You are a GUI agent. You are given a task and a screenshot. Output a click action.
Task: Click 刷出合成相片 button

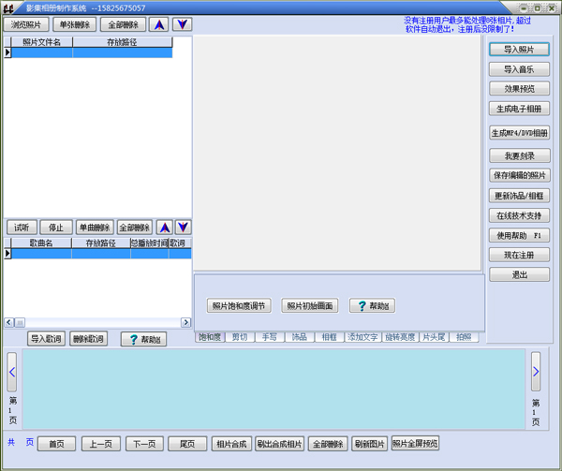click(x=279, y=444)
